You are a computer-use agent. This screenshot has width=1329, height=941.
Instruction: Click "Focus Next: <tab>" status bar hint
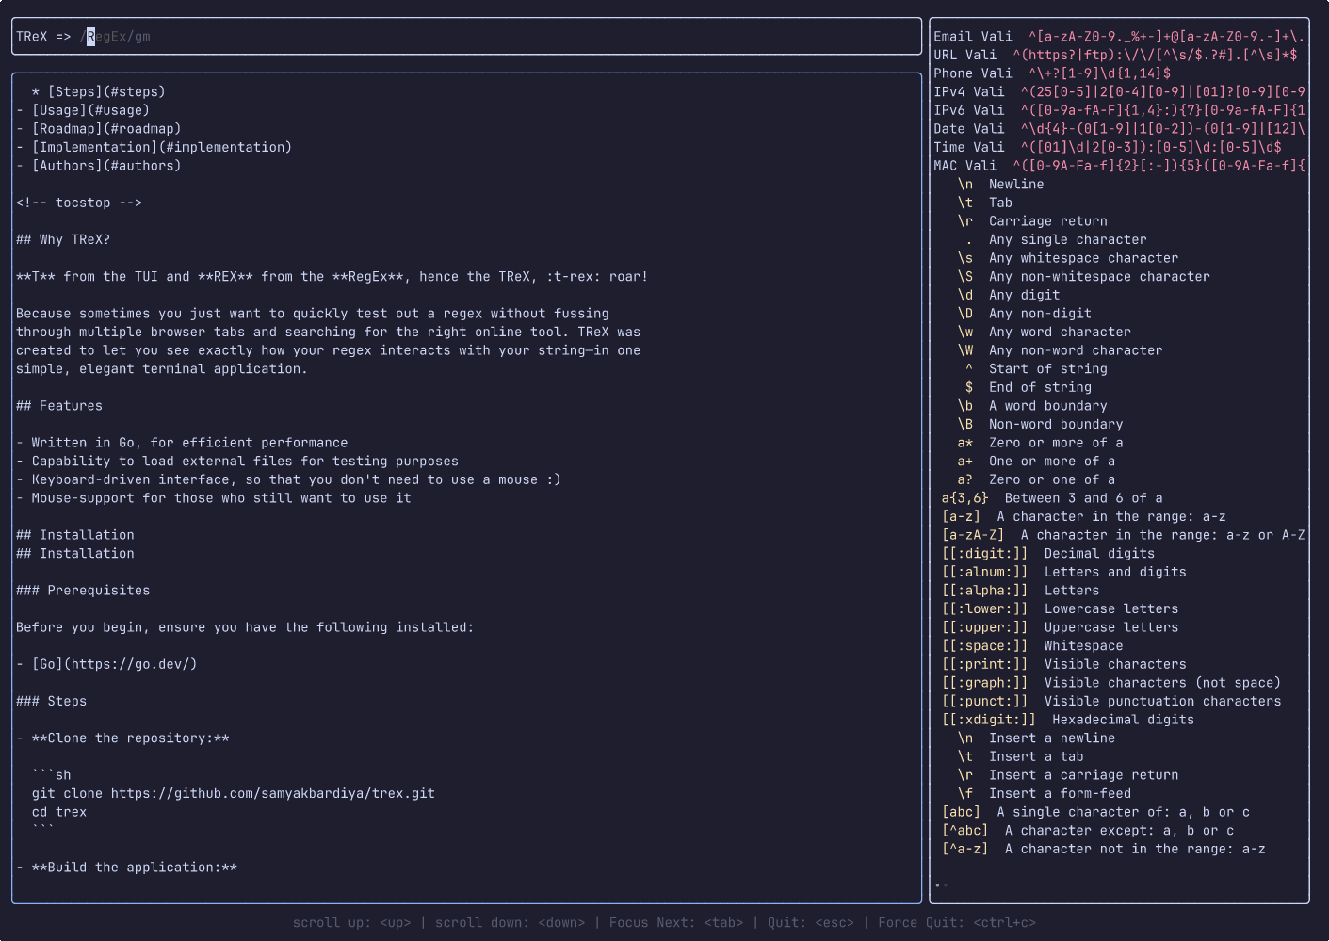click(x=676, y=922)
